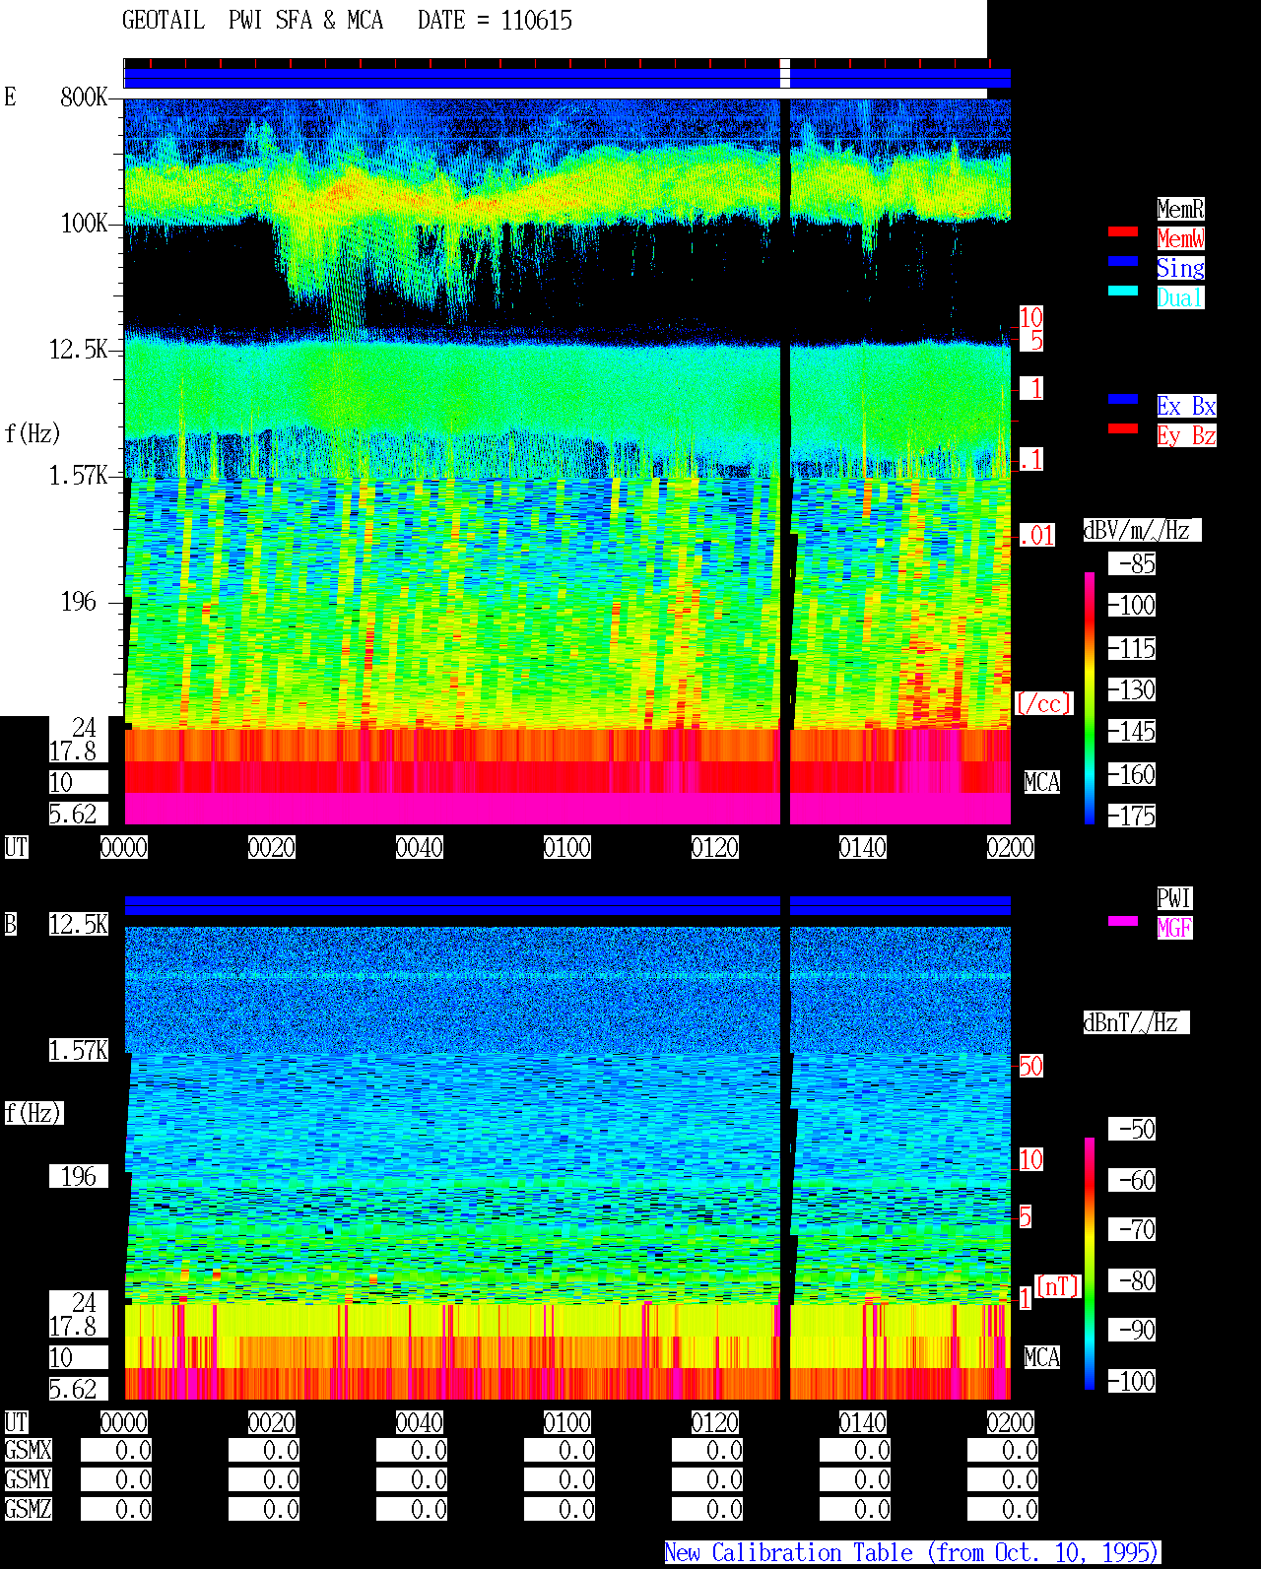Click the red .01 density tick label
This screenshot has height=1569, width=1261.
(x=1036, y=536)
